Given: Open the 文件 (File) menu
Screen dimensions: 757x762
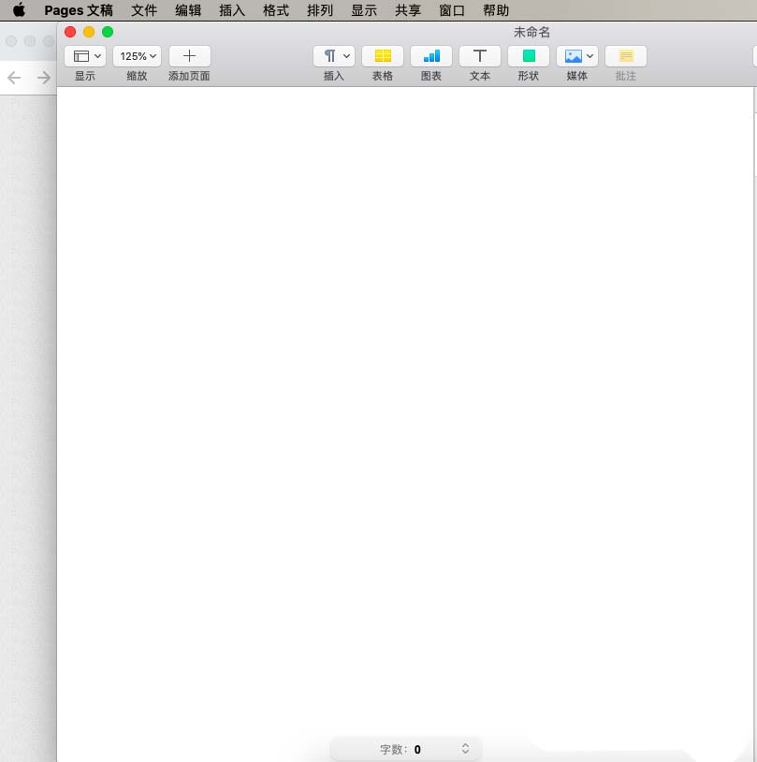Looking at the screenshot, I should (144, 11).
